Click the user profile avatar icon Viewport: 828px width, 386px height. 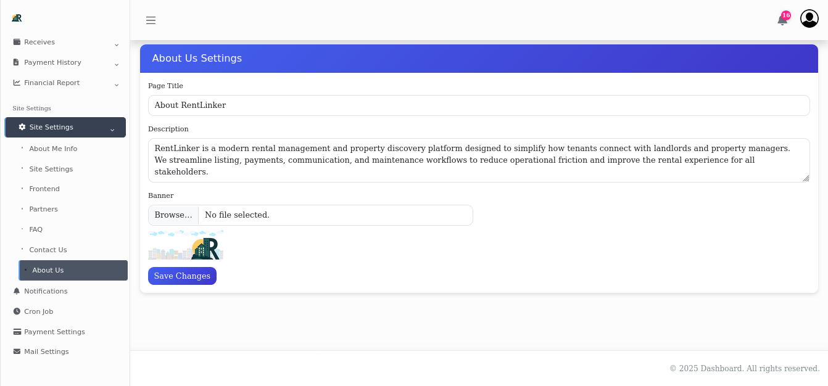point(809,18)
